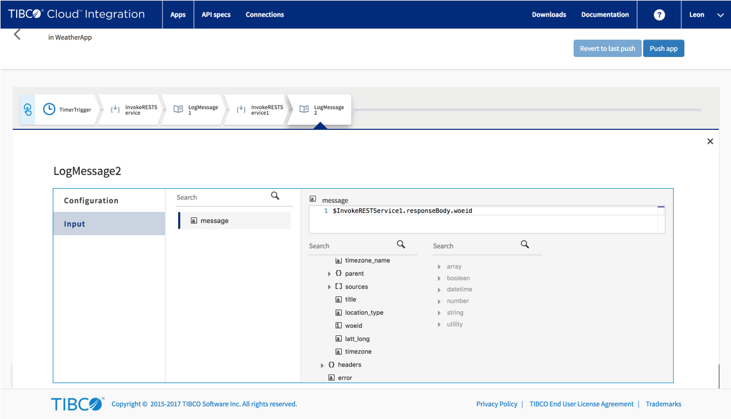Open the API specs menu
Image resolution: width=731 pixels, height=419 pixels.
click(x=216, y=15)
